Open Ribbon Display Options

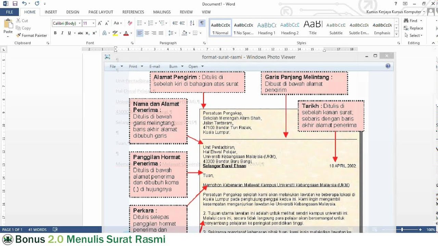[x=405, y=4]
